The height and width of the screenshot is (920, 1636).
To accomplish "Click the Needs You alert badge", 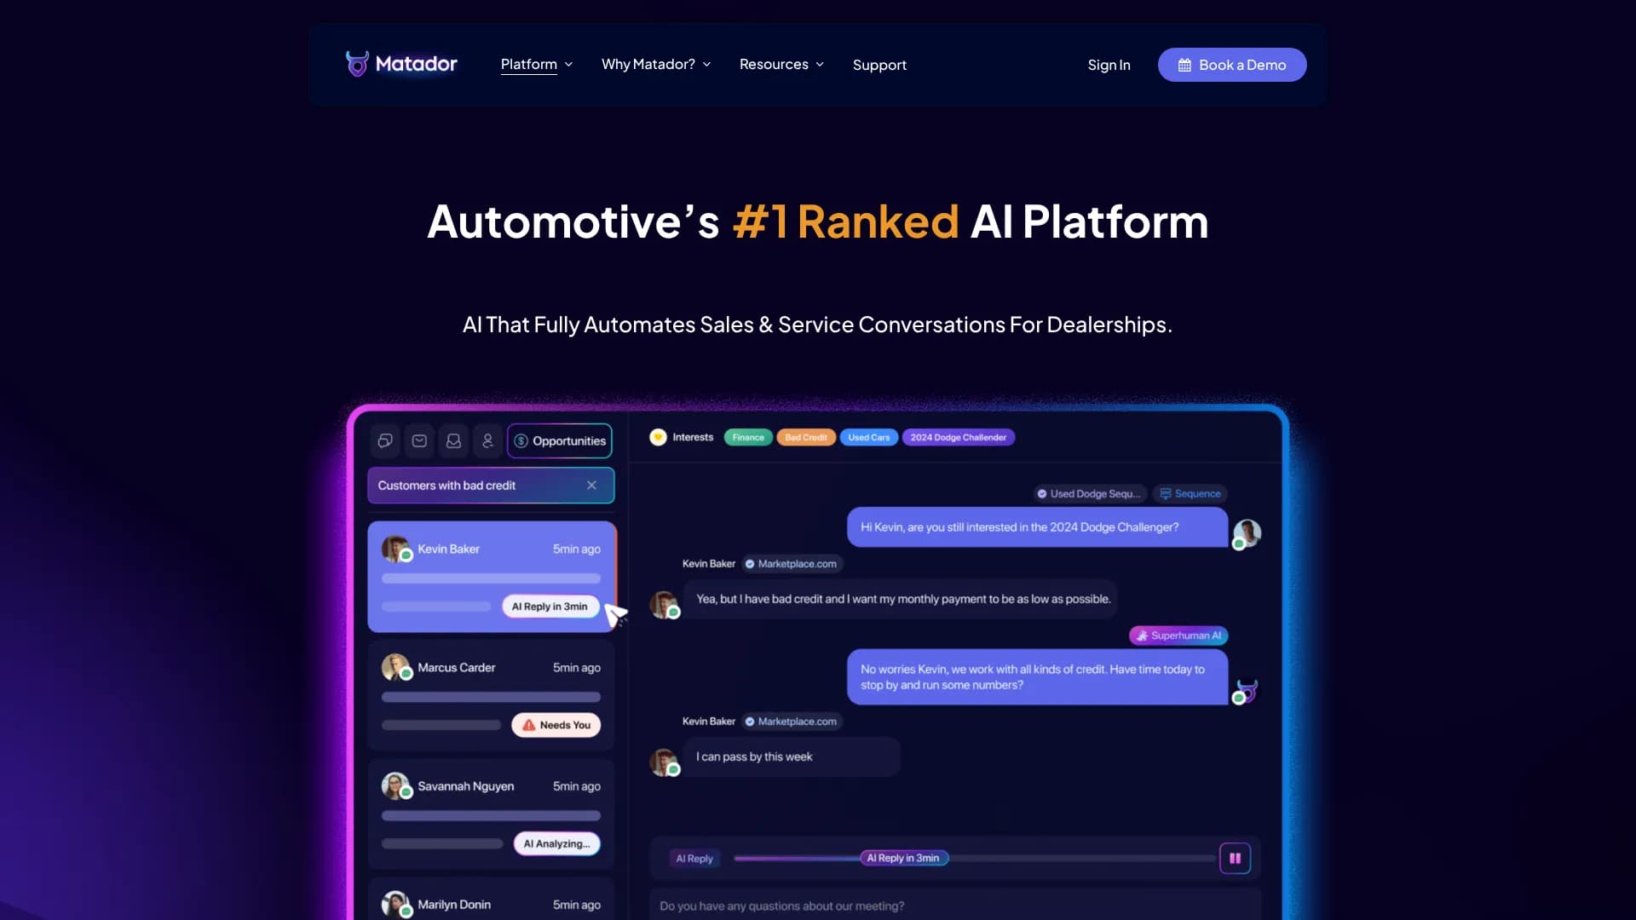I will coord(556,725).
